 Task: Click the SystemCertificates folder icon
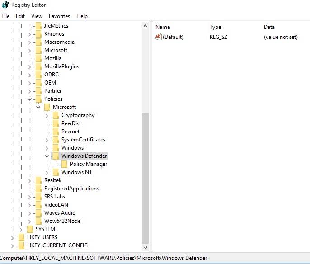pos(56,140)
